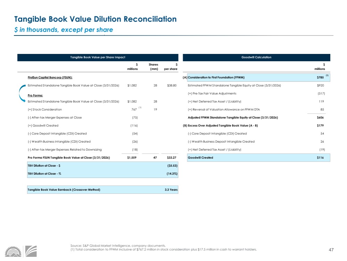Screen dimensions: 347x261
Task: Select the Consideration to First Foundation (FFWM) row
Action: [256, 77]
